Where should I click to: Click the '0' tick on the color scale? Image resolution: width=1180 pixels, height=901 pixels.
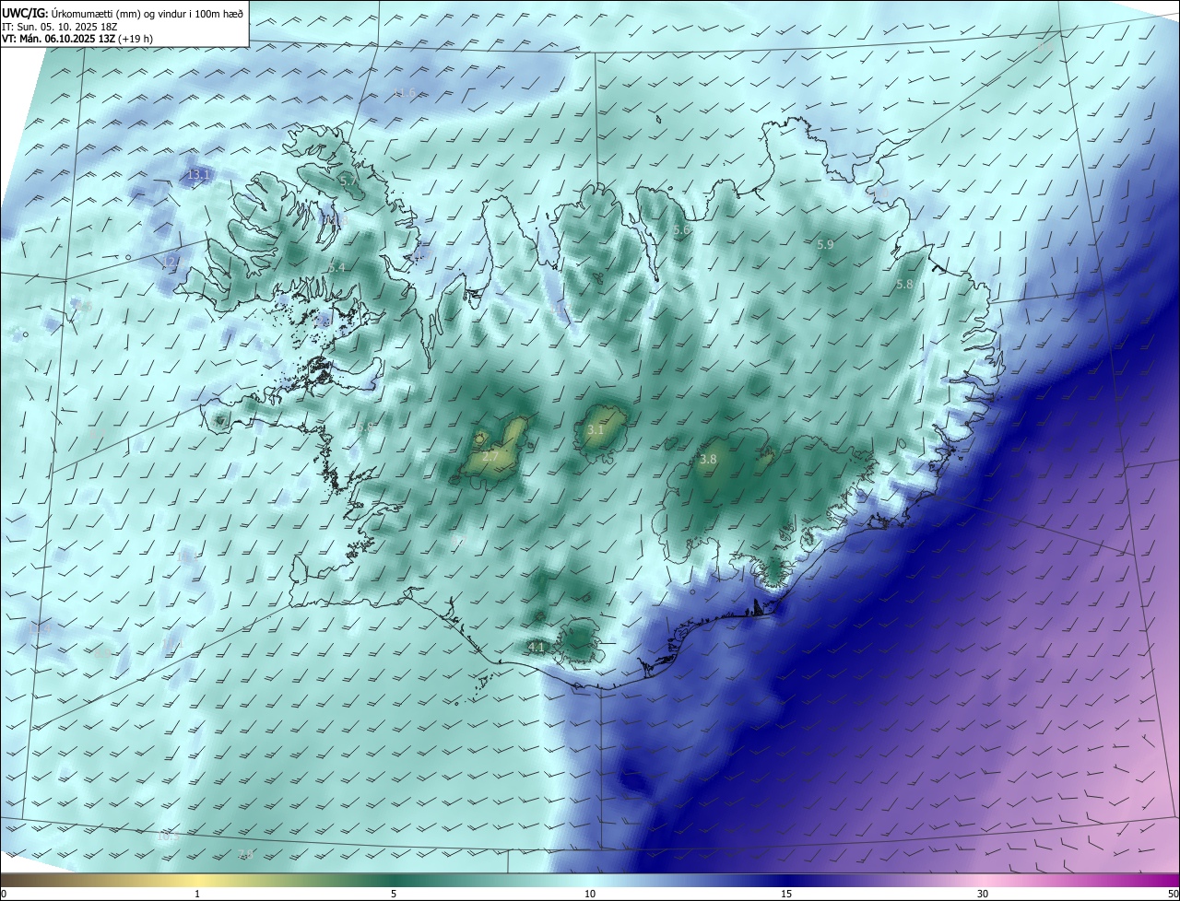[4, 894]
